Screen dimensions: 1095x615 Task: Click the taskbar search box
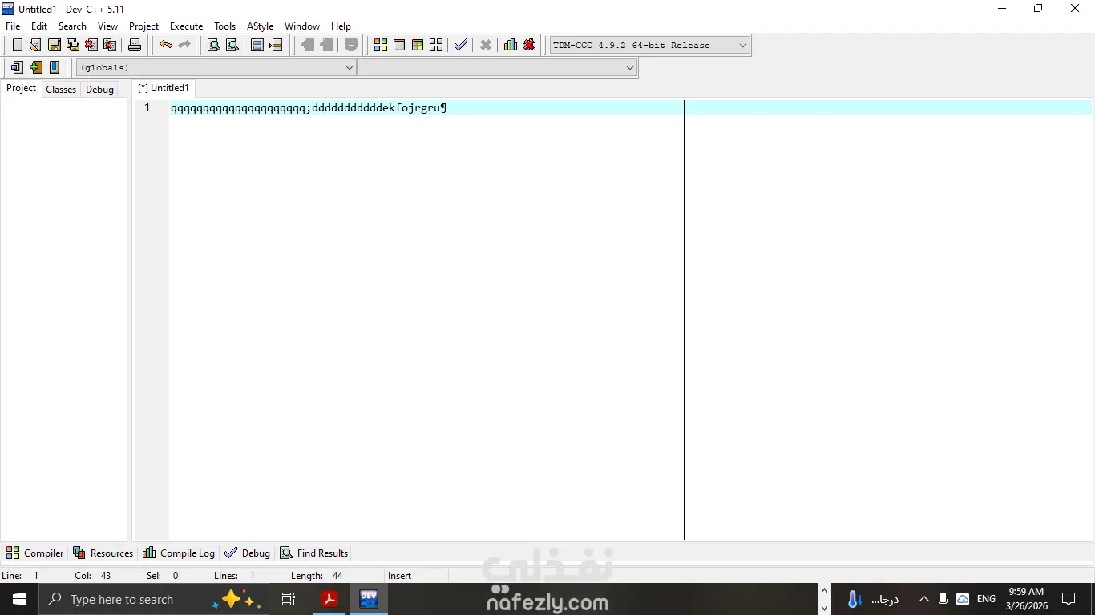click(x=154, y=599)
